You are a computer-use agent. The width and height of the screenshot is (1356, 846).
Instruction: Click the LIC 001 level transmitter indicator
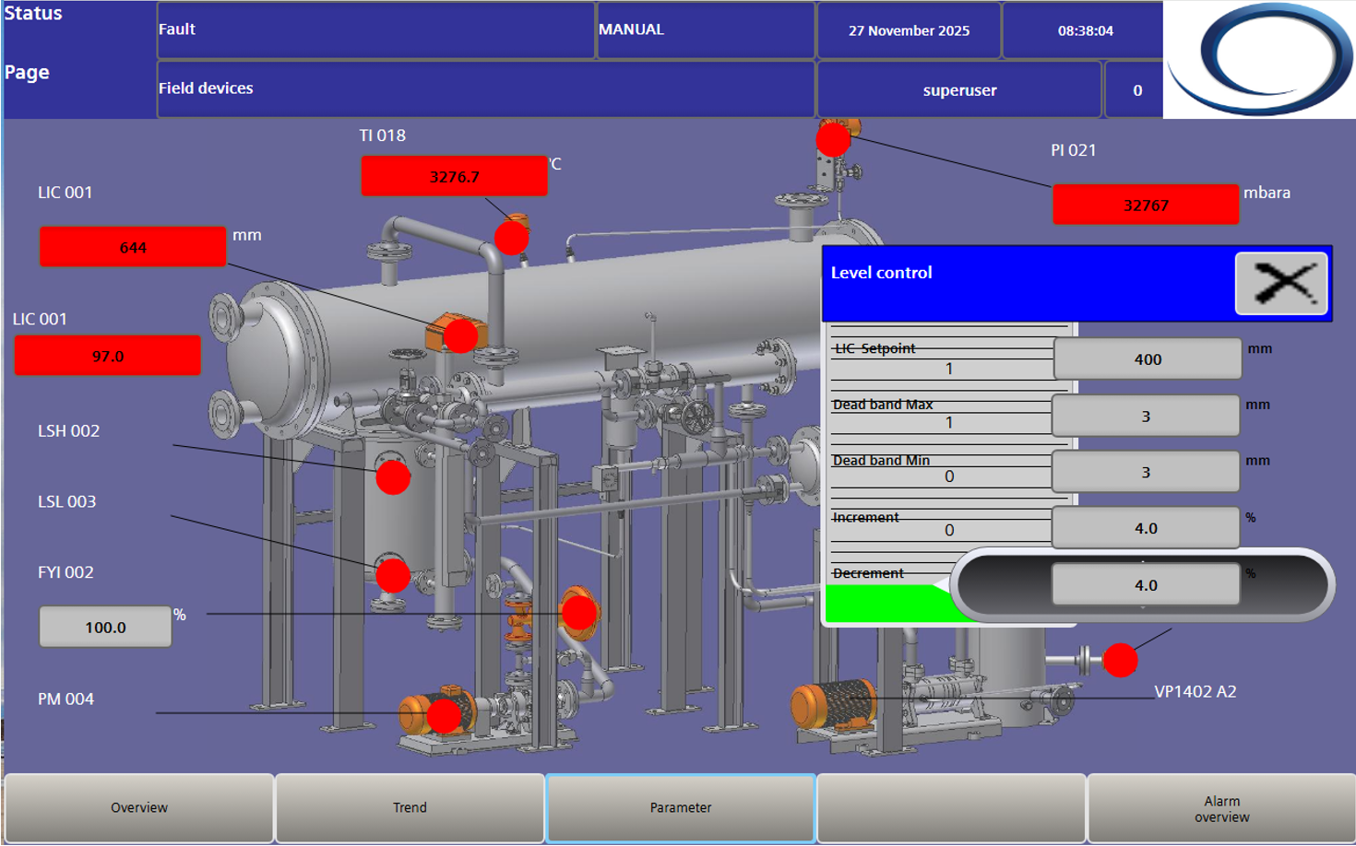(460, 336)
